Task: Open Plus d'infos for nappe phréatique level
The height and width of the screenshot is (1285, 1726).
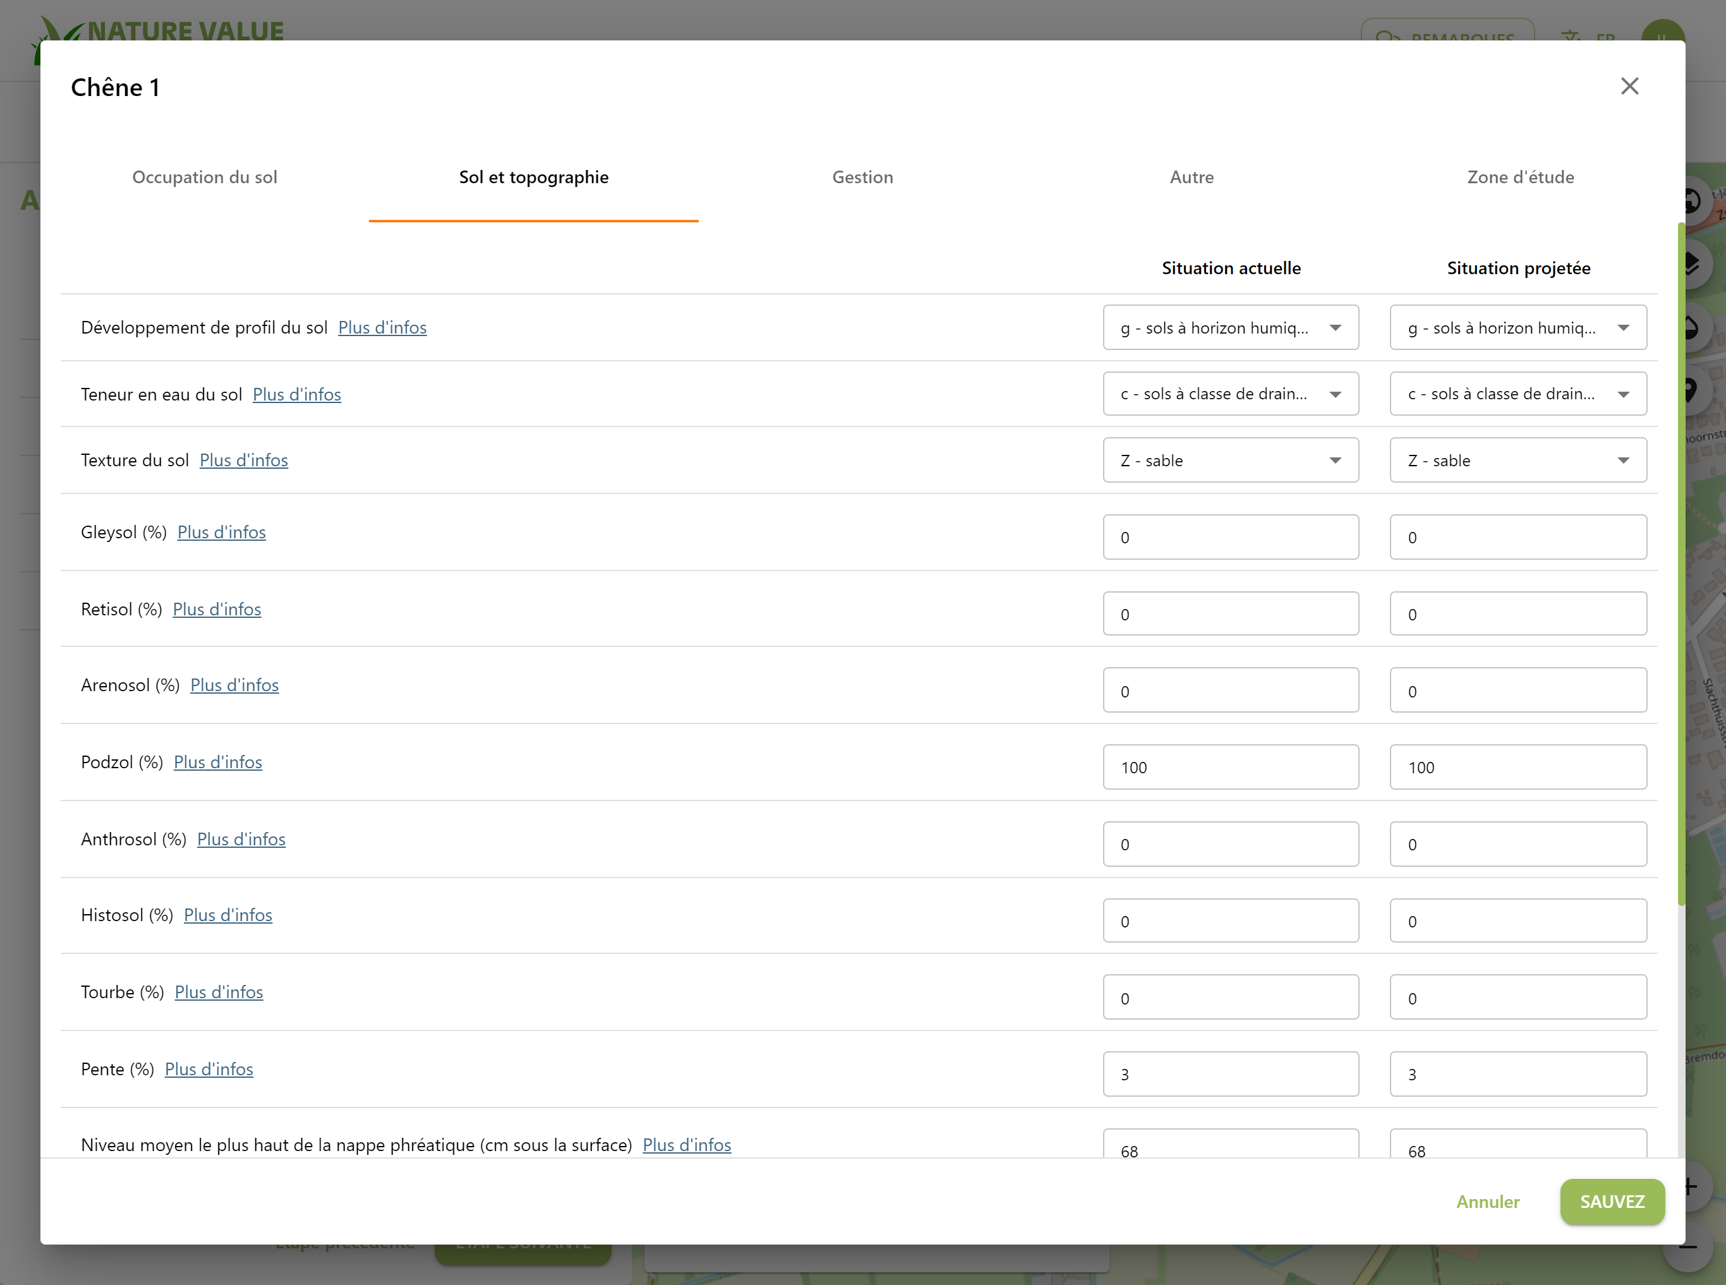Action: (687, 1145)
